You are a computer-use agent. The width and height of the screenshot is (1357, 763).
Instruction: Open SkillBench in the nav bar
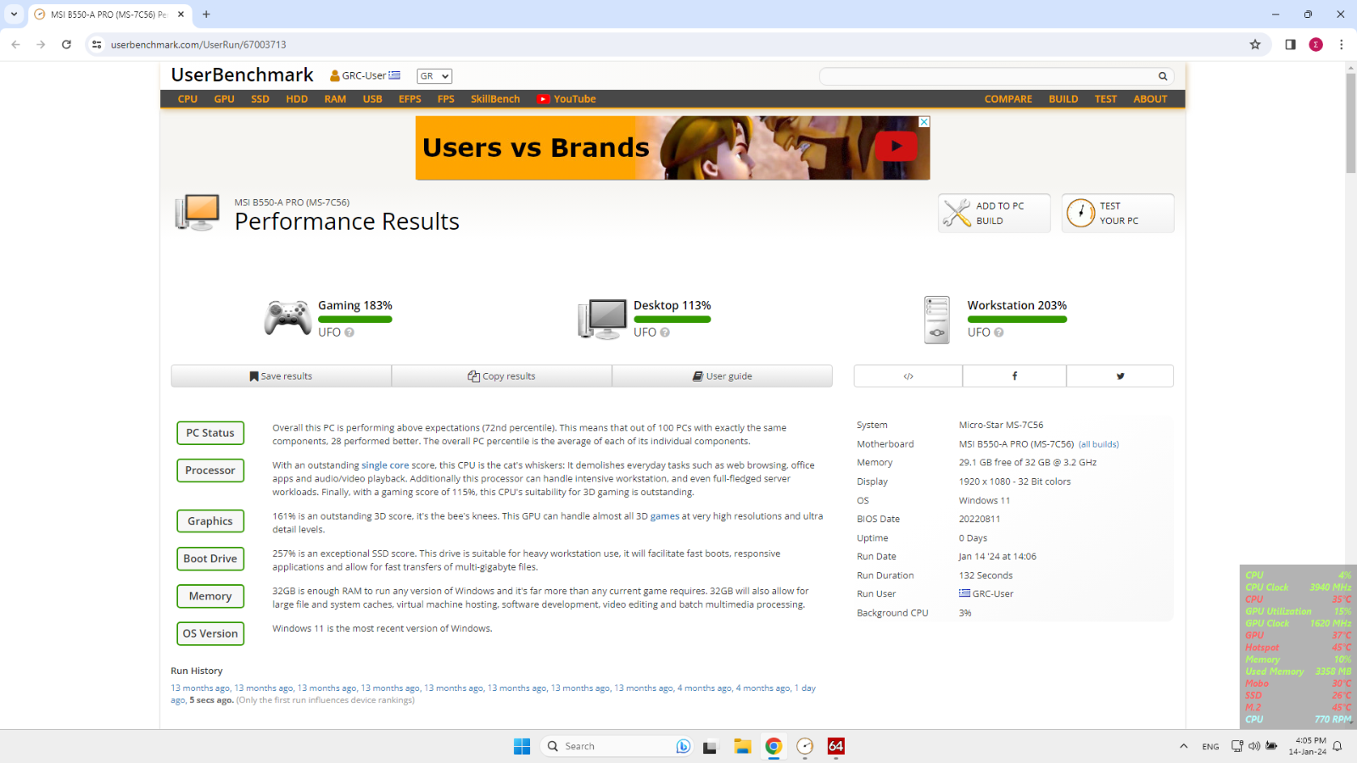click(x=495, y=99)
